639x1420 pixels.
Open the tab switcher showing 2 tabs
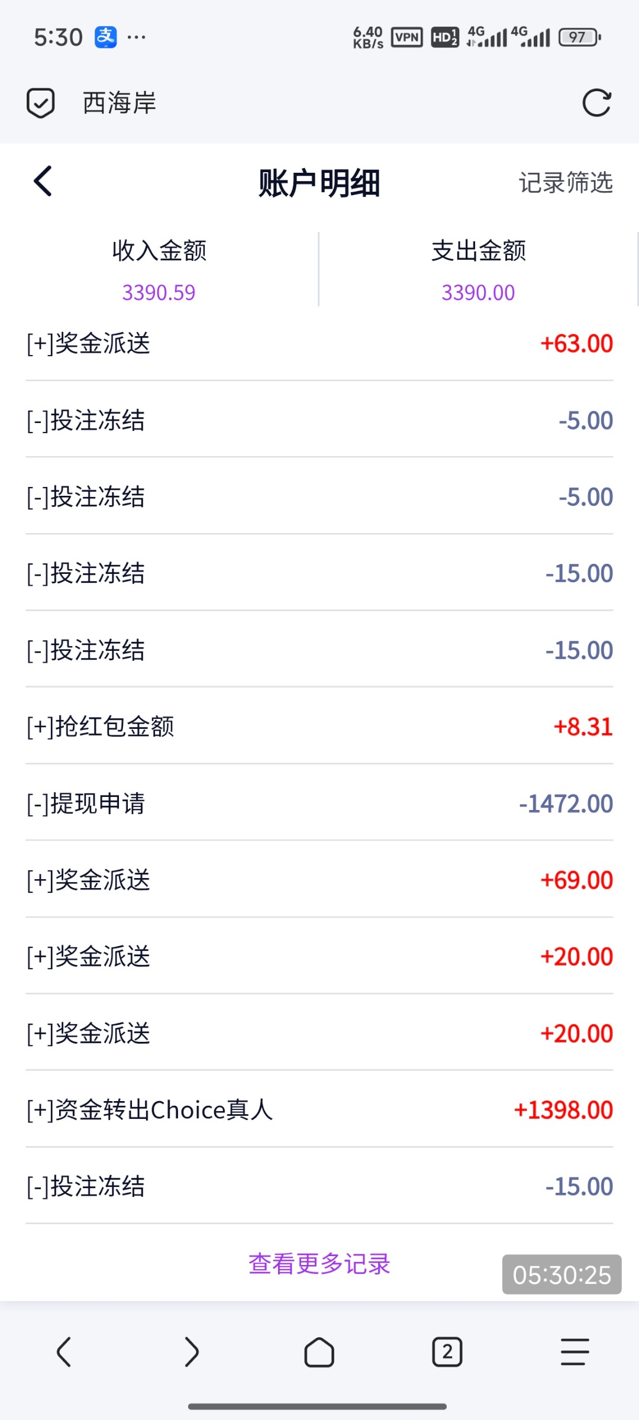447,1352
